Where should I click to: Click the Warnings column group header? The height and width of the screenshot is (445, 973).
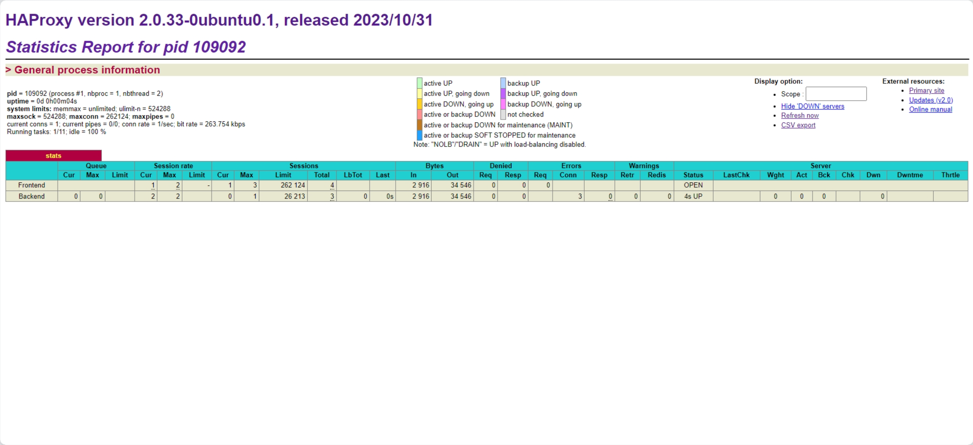[x=644, y=166]
